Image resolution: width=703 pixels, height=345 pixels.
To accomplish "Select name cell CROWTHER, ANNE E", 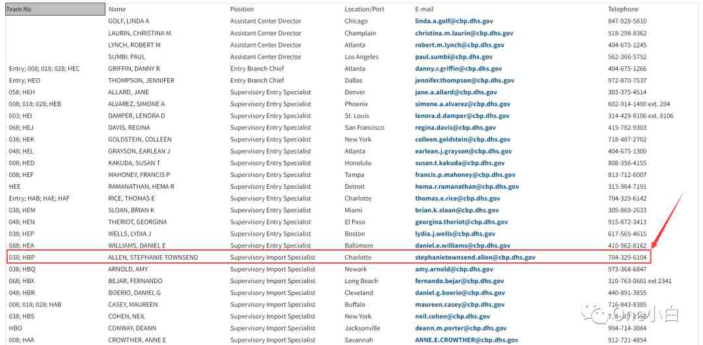I will click(x=137, y=340).
